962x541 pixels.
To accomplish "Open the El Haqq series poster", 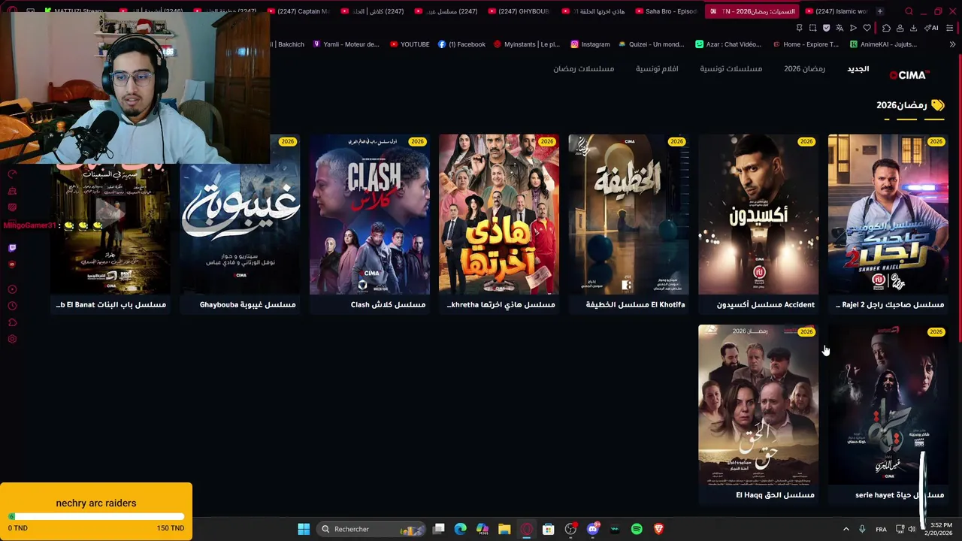I will (x=758, y=404).
